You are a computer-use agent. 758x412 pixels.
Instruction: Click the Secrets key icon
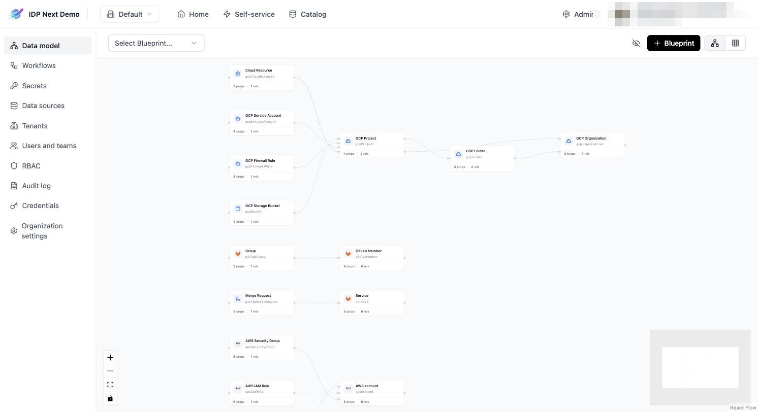pyautogui.click(x=14, y=86)
